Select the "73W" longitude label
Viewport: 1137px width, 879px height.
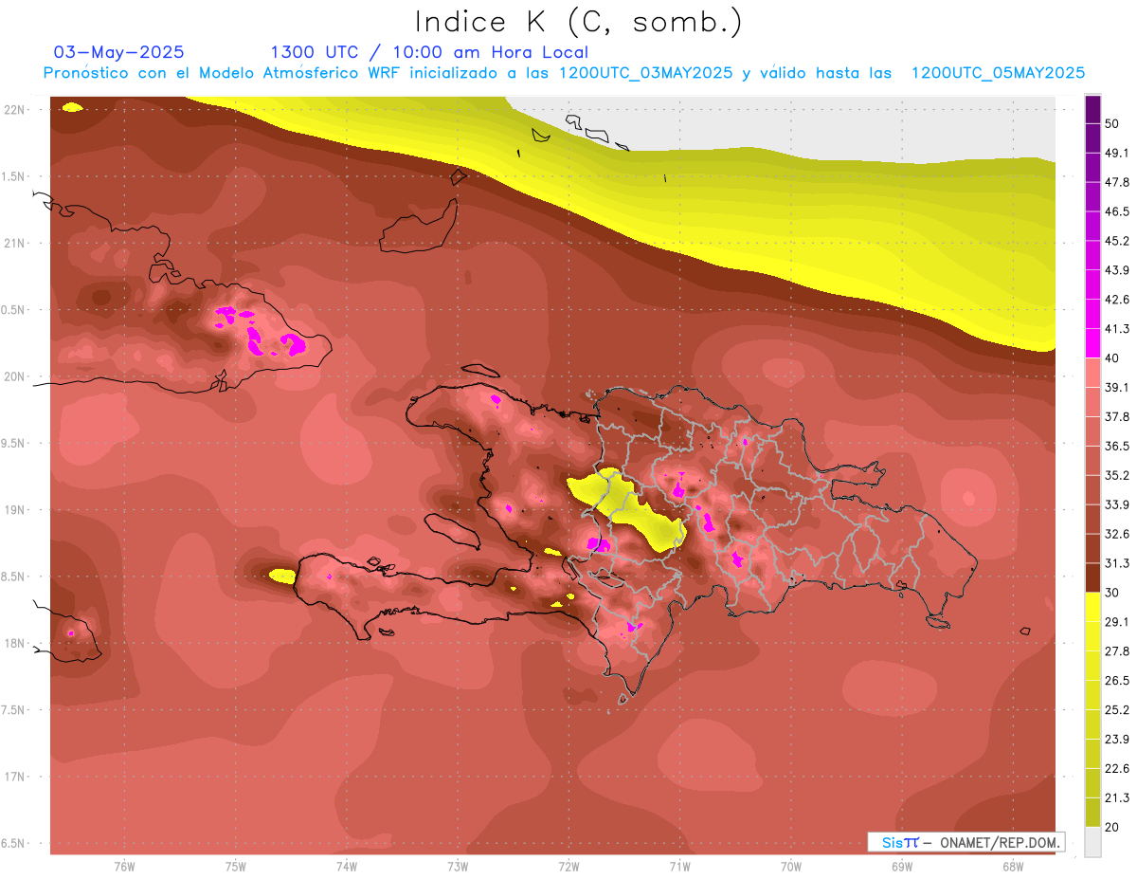(458, 866)
